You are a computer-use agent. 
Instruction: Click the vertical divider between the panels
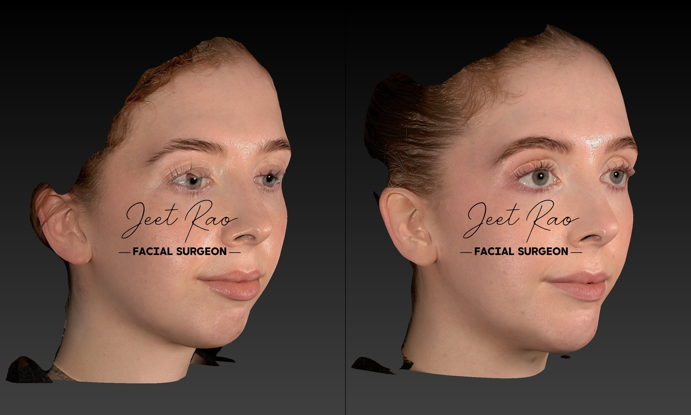tap(345, 208)
